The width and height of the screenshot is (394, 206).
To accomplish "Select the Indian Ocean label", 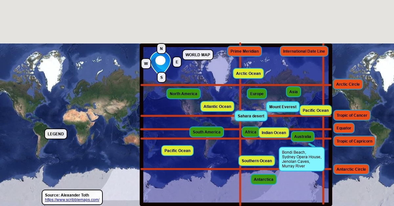I will pyautogui.click(x=274, y=133).
